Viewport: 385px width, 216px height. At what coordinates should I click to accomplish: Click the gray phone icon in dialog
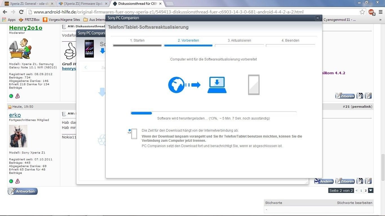click(254, 85)
